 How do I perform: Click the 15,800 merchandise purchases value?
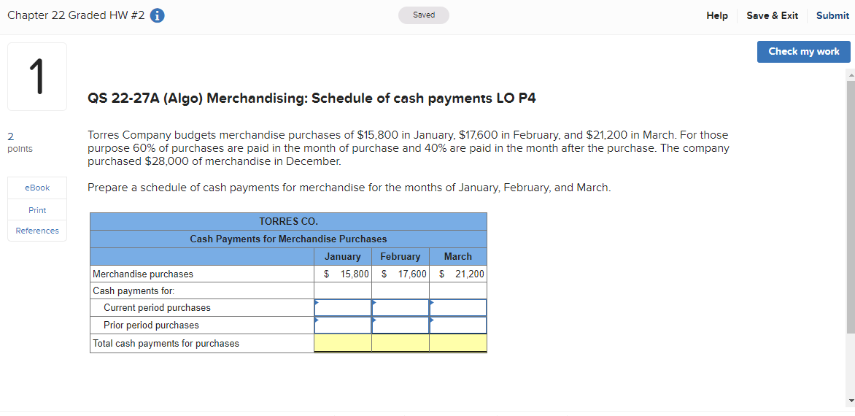355,274
